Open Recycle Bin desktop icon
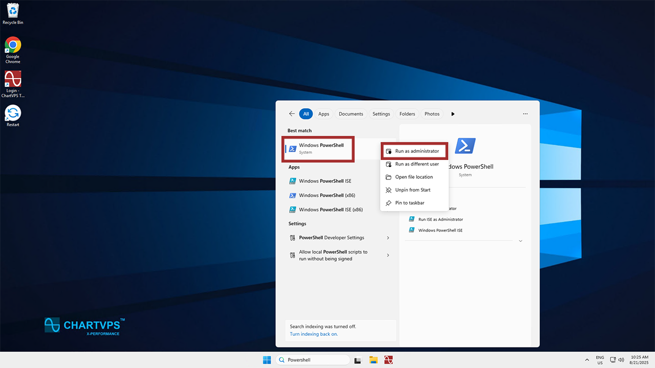 point(13,12)
